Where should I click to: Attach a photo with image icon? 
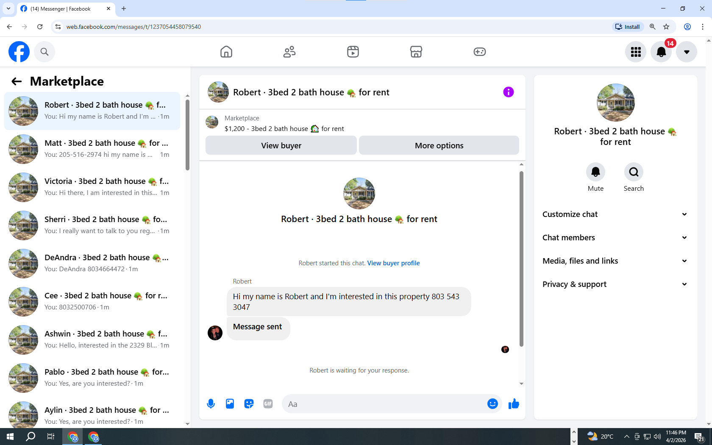pos(230,404)
